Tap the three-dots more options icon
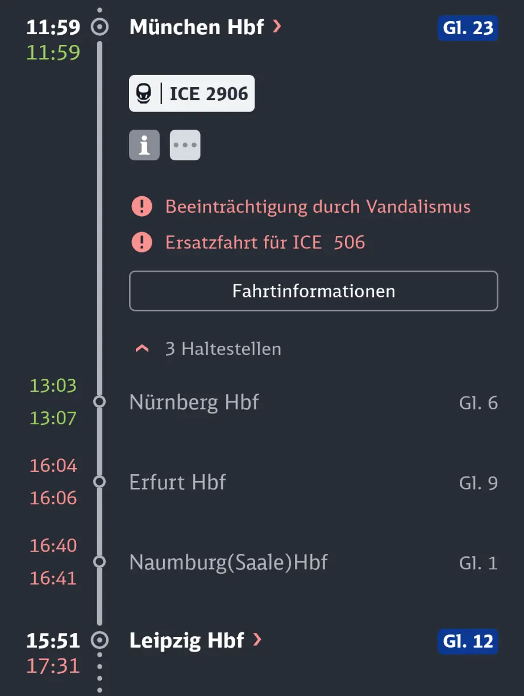Screen dimensions: 524x696 tap(185, 145)
